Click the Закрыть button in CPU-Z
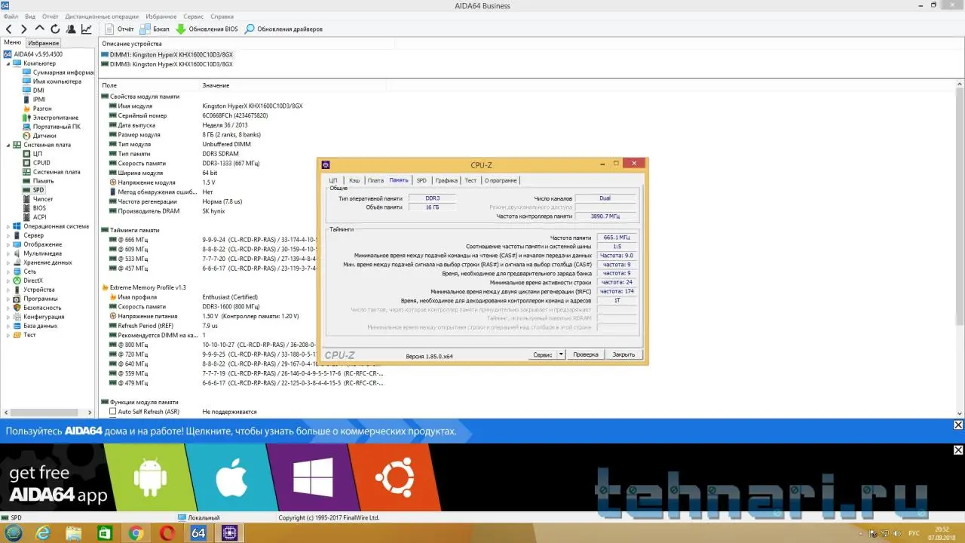This screenshot has height=543, width=965. (x=623, y=354)
